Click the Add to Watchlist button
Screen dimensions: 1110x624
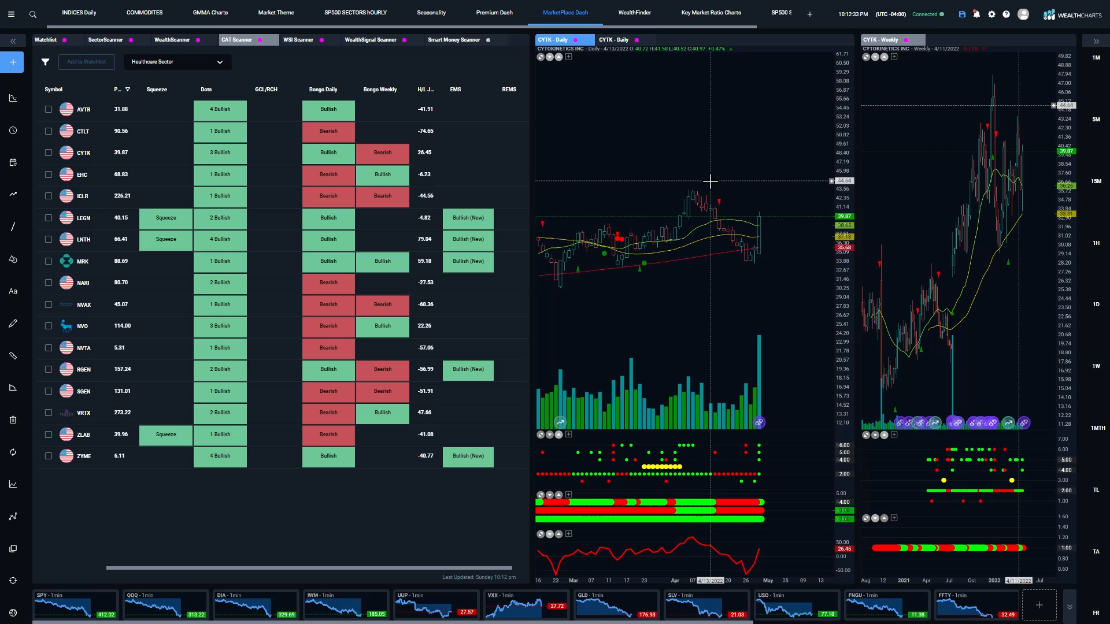coord(87,62)
